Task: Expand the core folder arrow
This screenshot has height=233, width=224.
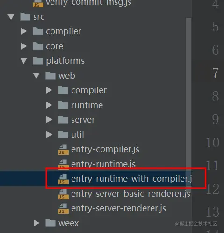Action: [x=24, y=46]
